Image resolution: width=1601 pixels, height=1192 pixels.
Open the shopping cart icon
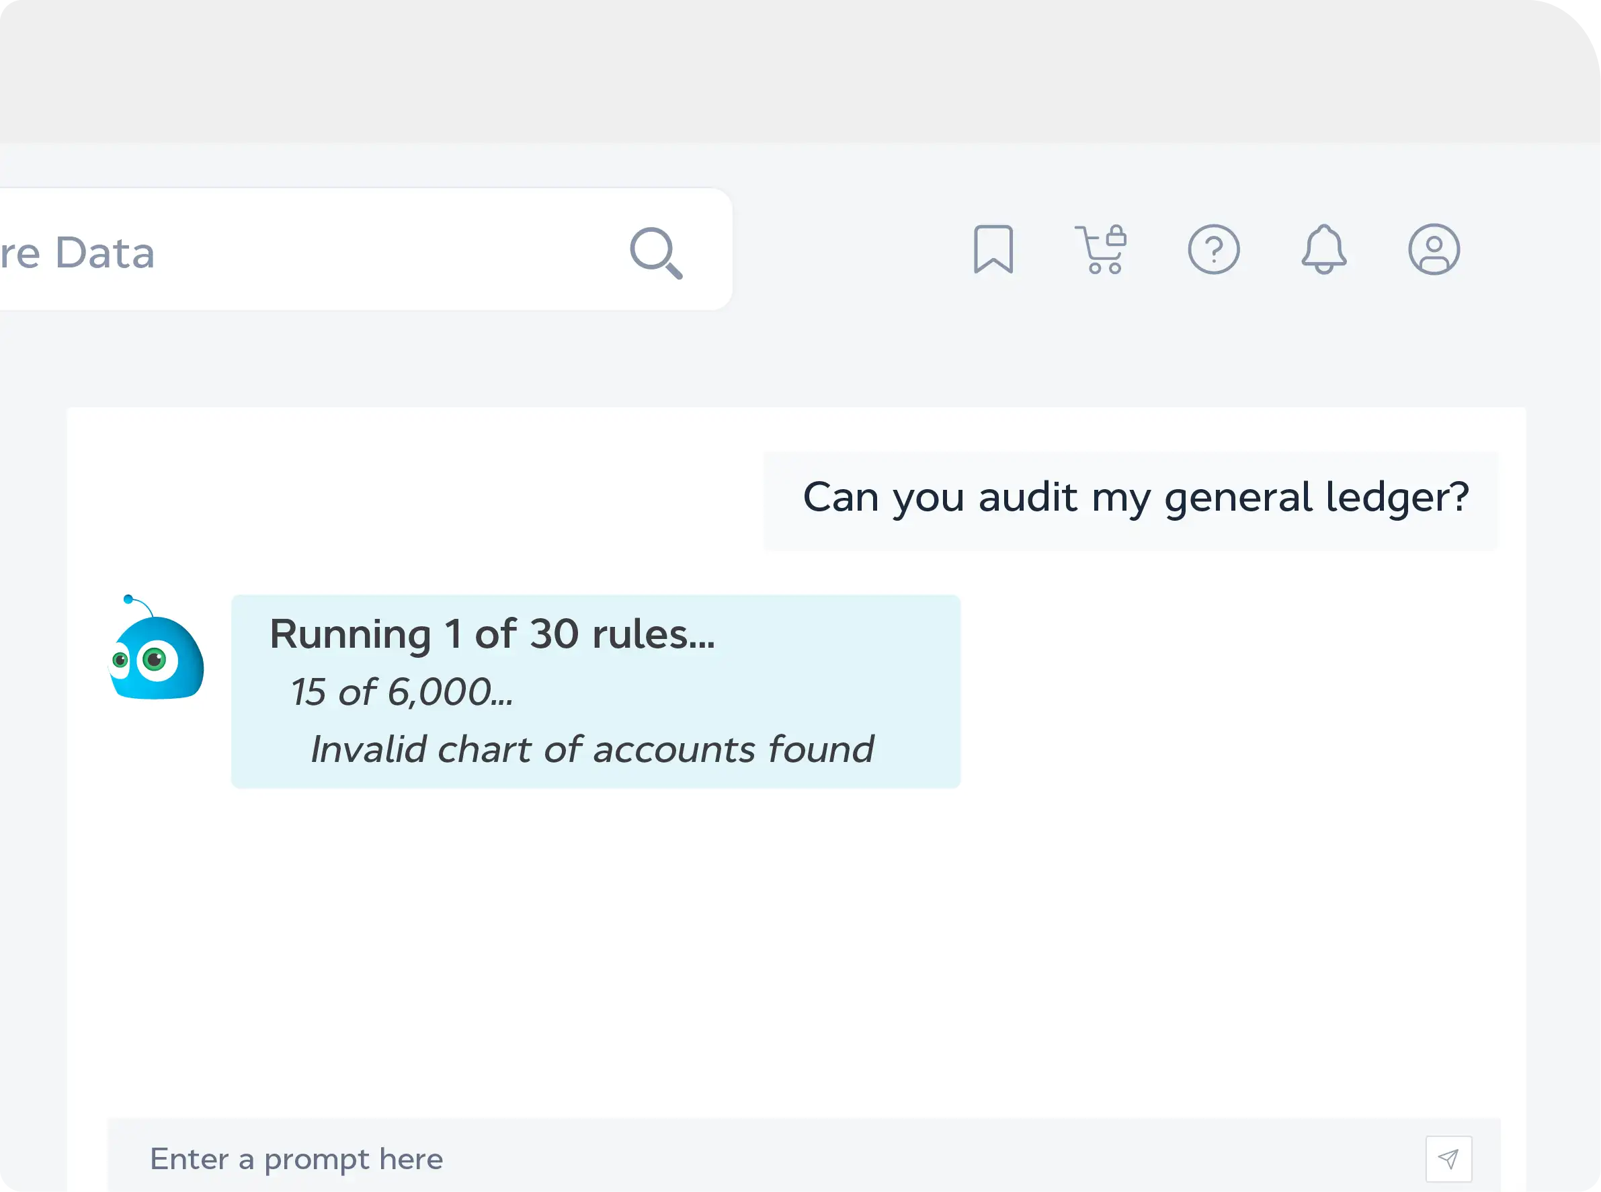(x=1099, y=251)
